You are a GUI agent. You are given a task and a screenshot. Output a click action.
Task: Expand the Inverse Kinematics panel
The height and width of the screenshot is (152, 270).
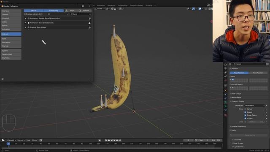pyautogui.click(x=238, y=127)
